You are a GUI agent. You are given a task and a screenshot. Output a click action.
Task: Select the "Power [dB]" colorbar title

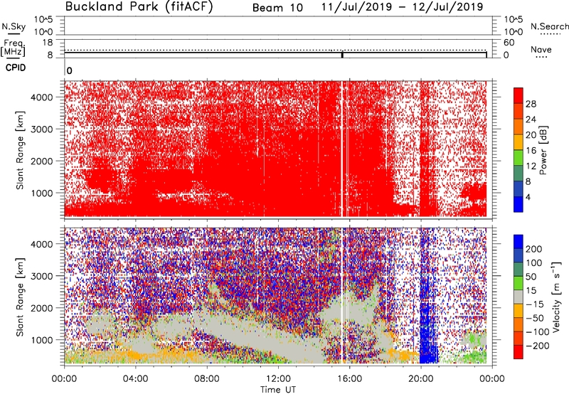[543, 150]
